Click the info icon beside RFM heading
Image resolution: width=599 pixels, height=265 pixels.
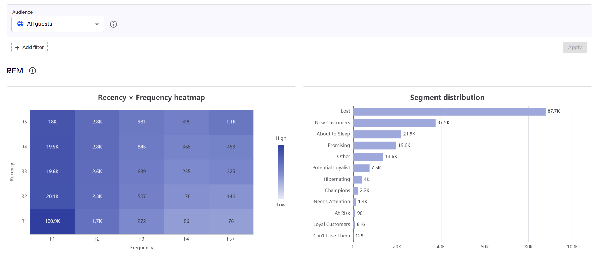(x=32, y=71)
